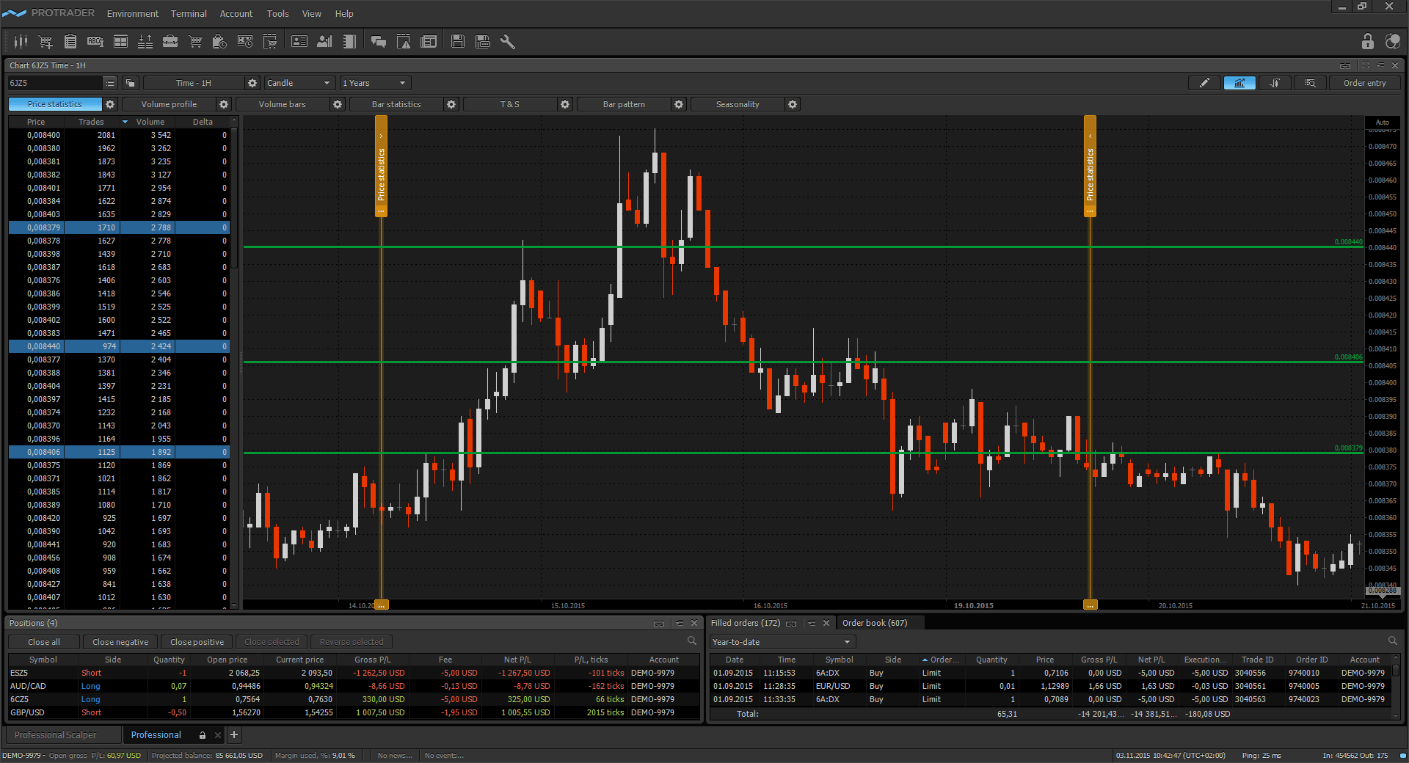
Task: Click the Close all positions button
Action: coord(44,642)
